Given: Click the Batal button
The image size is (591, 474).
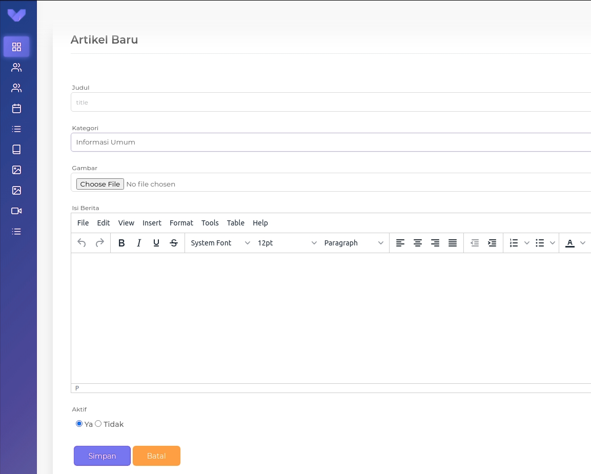Looking at the screenshot, I should [156, 456].
